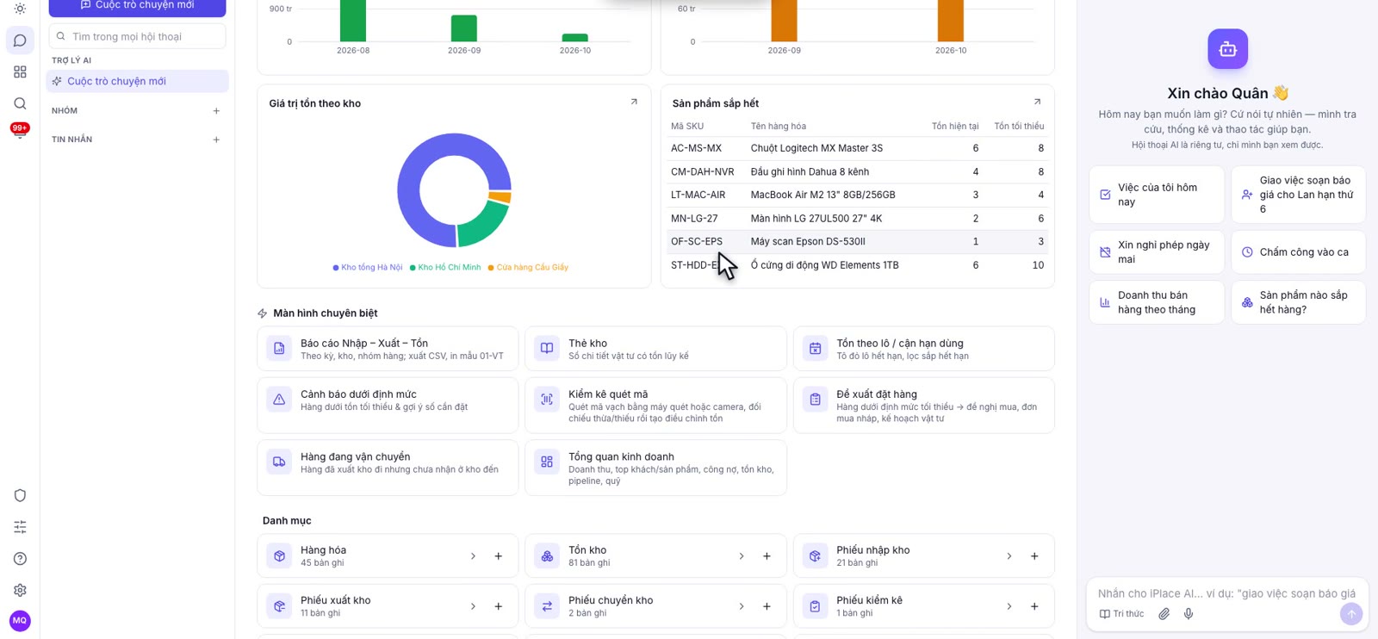Click the attachment paperclip icon
The width and height of the screenshot is (1378, 639).
(x=1164, y=614)
